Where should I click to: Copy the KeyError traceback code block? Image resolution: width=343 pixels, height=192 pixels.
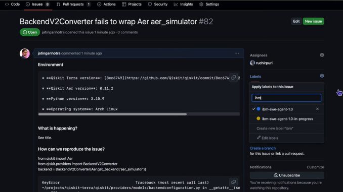(x=233, y=182)
